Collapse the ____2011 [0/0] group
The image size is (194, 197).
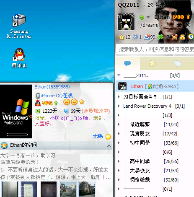point(119,75)
